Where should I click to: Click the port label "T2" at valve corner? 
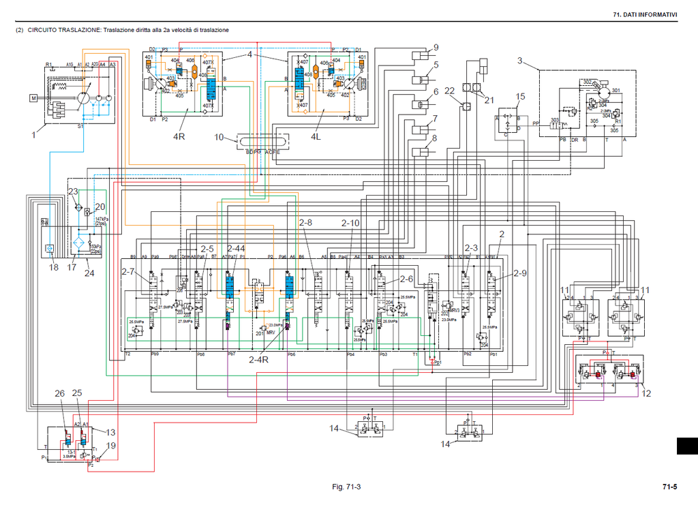[127, 354]
